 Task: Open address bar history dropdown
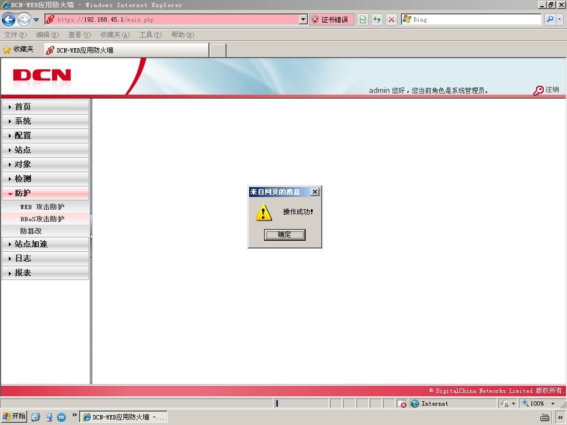coord(303,19)
